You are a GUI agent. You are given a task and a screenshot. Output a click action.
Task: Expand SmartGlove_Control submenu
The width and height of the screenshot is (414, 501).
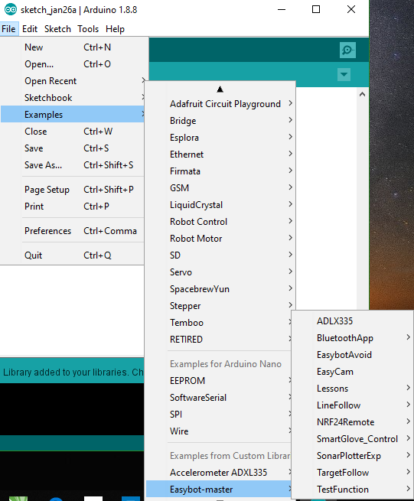pos(353,439)
